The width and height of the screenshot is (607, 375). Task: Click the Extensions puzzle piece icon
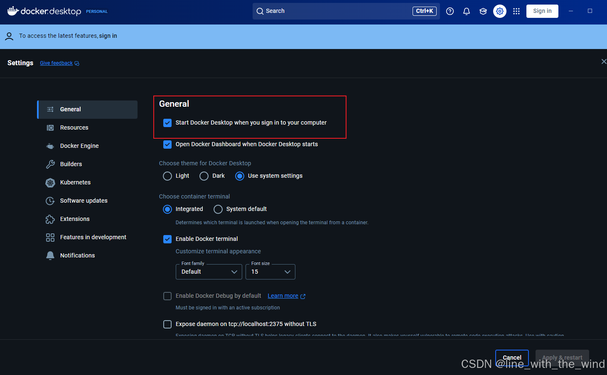(x=50, y=219)
